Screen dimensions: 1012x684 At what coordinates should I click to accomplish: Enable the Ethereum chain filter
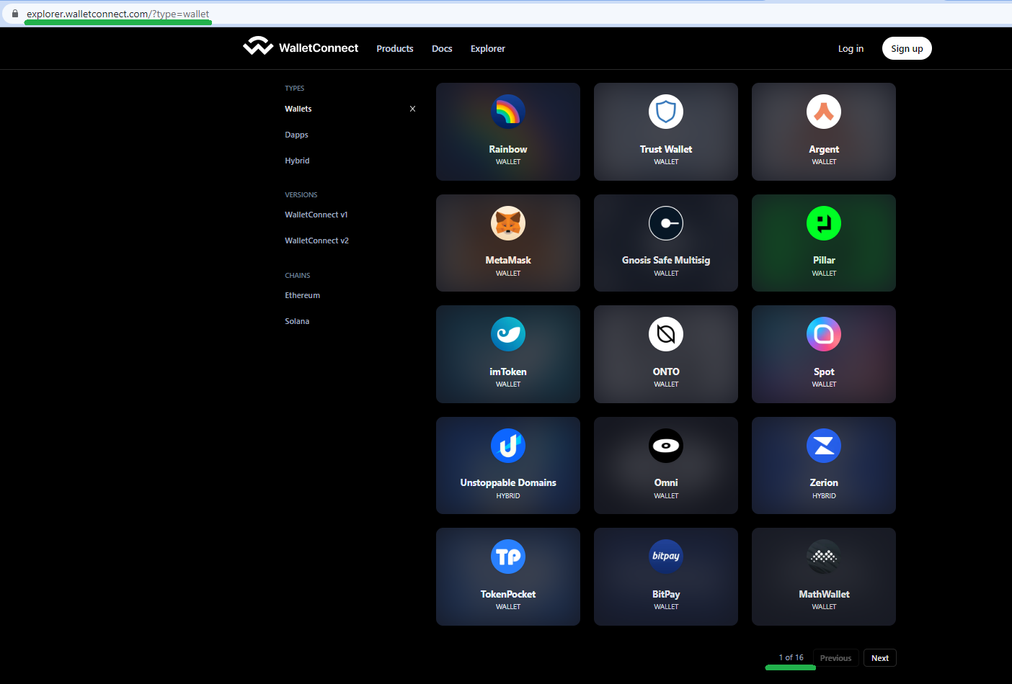click(302, 294)
